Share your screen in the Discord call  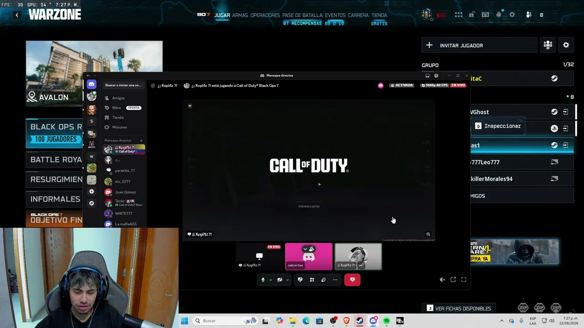coord(300,280)
